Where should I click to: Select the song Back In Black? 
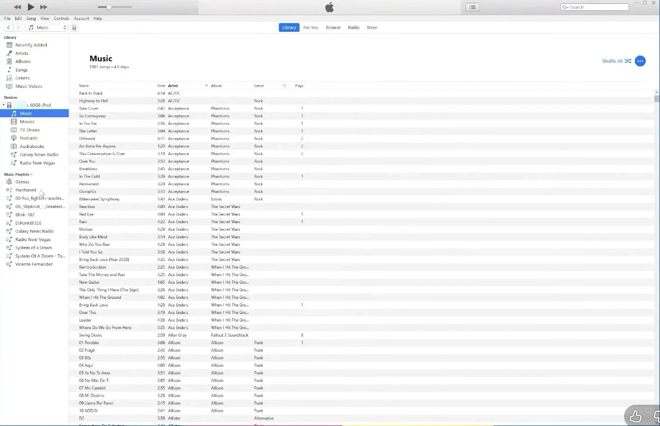click(x=91, y=93)
